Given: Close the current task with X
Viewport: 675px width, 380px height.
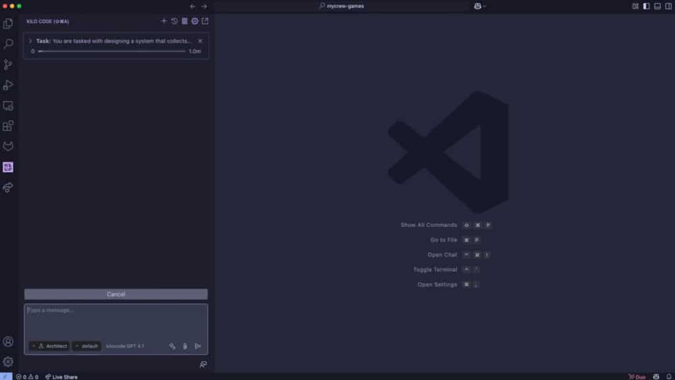Looking at the screenshot, I should pos(200,41).
